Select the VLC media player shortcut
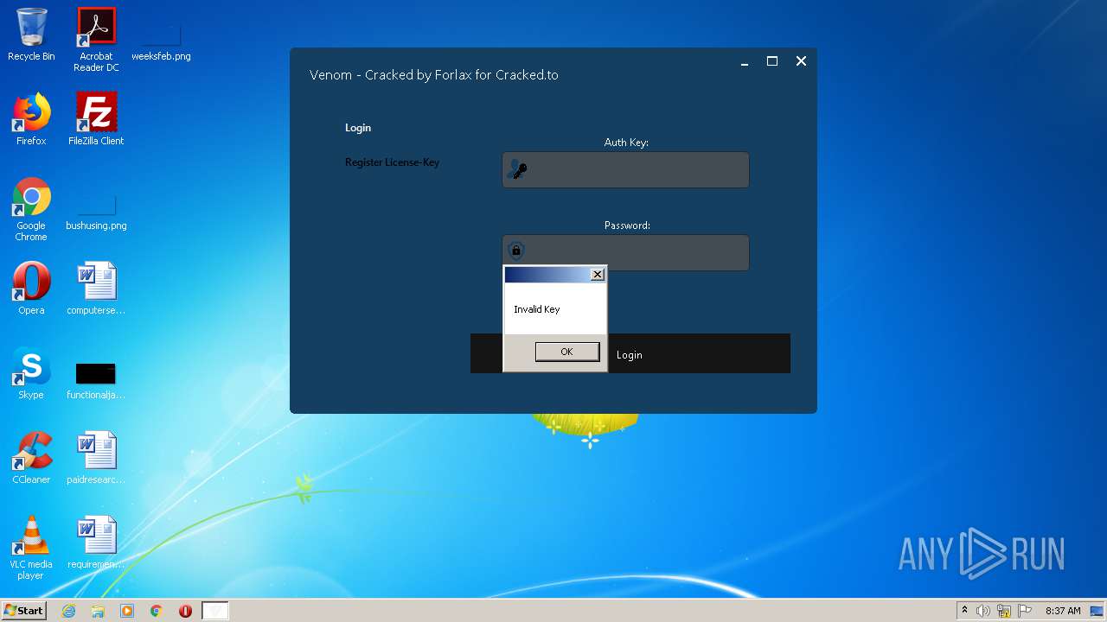 tap(31, 548)
